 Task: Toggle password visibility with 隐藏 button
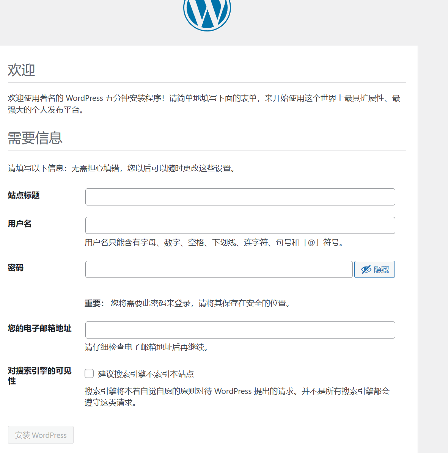374,269
